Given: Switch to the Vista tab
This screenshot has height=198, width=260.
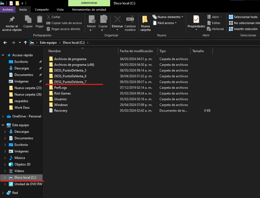Looking at the screenshot, I should tap(60, 10).
